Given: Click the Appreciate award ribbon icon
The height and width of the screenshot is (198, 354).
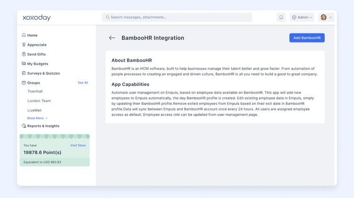Looking at the screenshot, I should [24, 45].
